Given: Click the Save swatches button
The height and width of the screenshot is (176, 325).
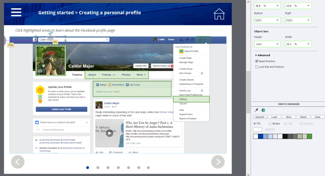Looking at the screenshot, I should pyautogui.click(x=289, y=117).
